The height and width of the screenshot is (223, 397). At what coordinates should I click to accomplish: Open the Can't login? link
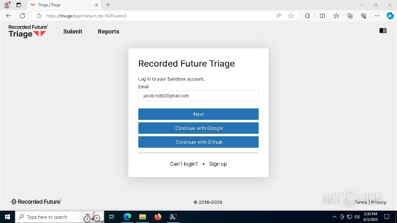click(x=184, y=164)
